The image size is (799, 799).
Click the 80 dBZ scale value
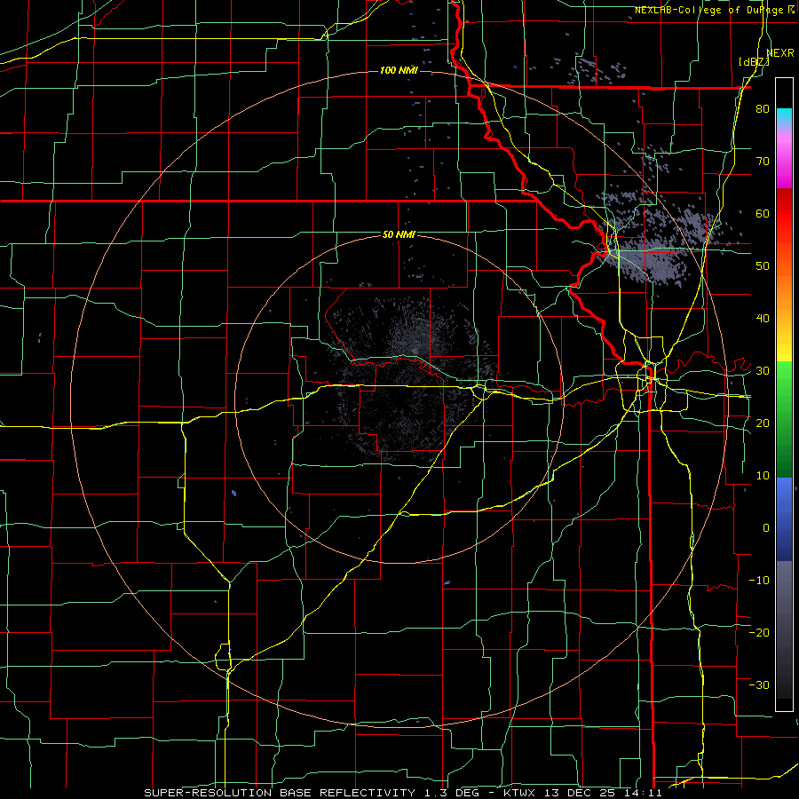(x=763, y=109)
